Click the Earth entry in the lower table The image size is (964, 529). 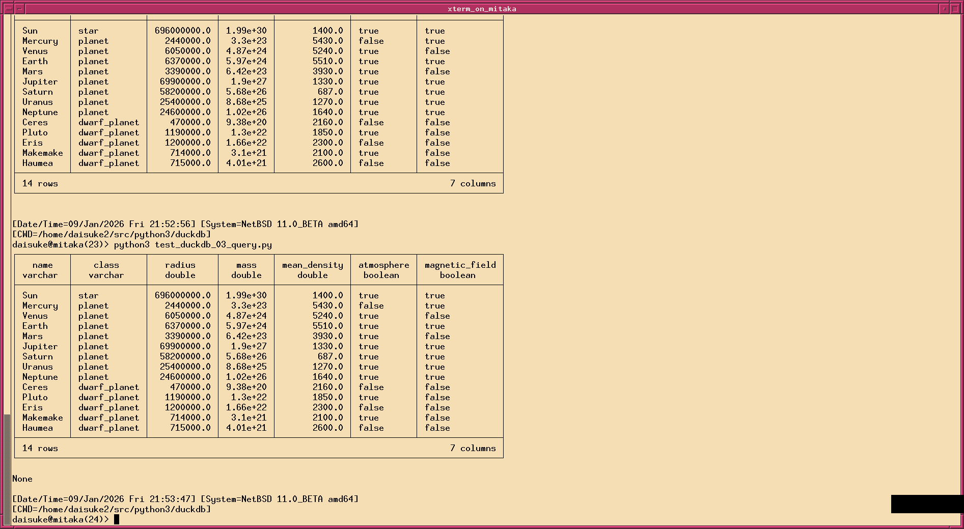pos(35,326)
